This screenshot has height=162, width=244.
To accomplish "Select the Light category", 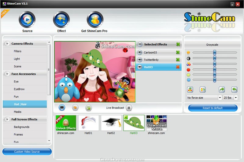I will tap(25, 59).
